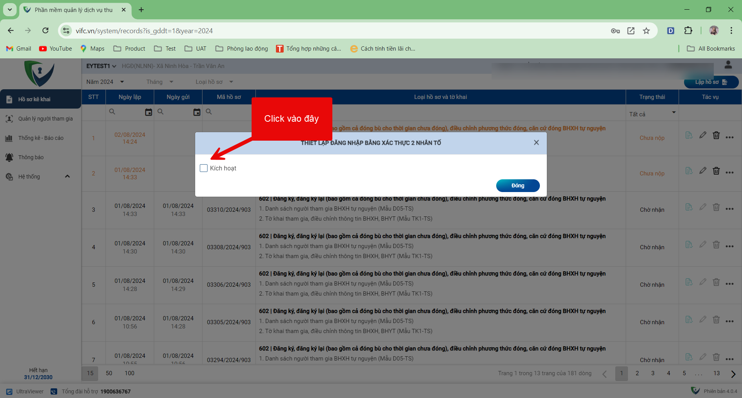Go to page 2 of the records
Viewport: 742px width, 398px height.
[637, 373]
